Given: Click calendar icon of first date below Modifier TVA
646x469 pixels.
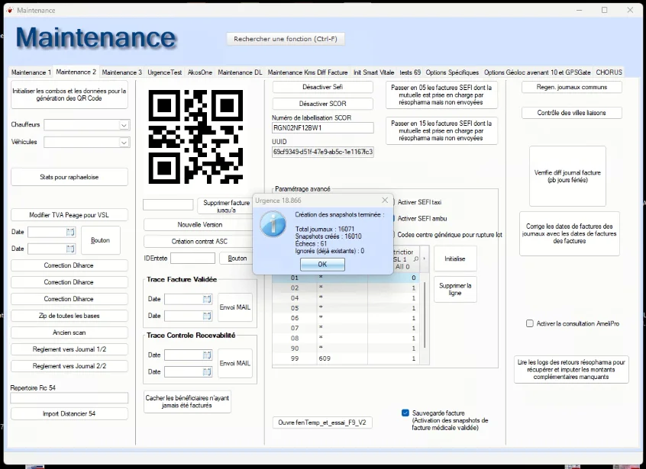Looking at the screenshot, I should [70, 232].
